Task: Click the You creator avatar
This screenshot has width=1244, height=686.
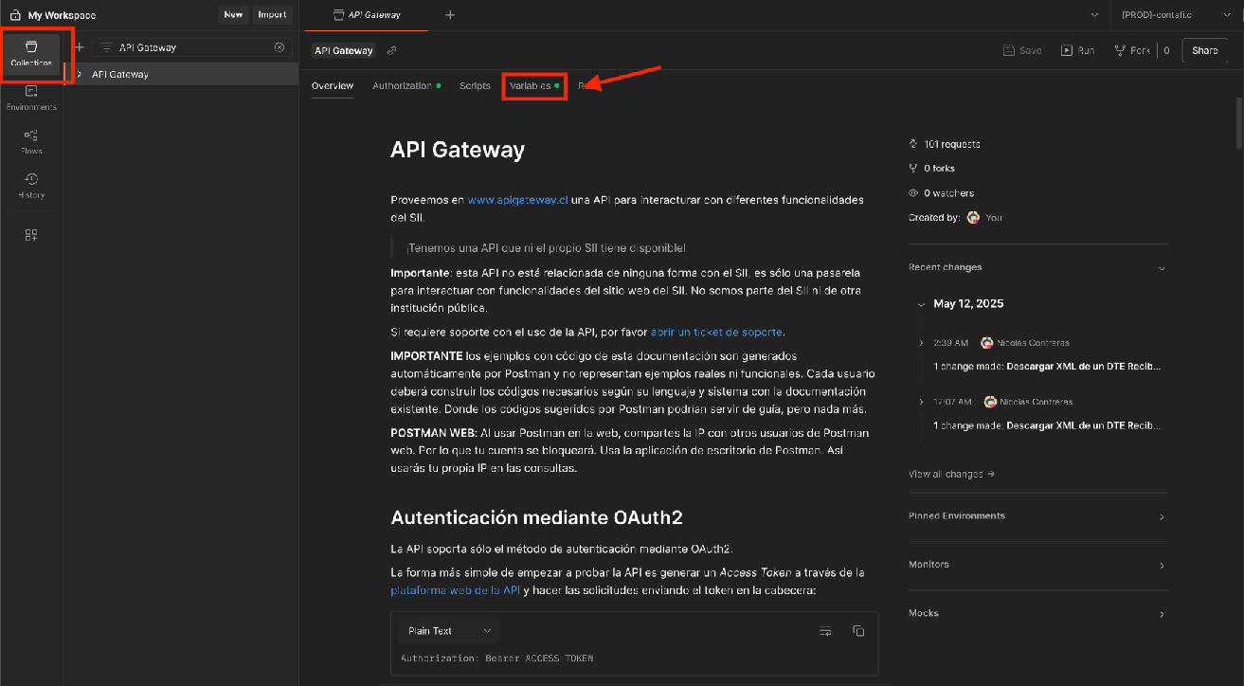Action: [x=973, y=218]
